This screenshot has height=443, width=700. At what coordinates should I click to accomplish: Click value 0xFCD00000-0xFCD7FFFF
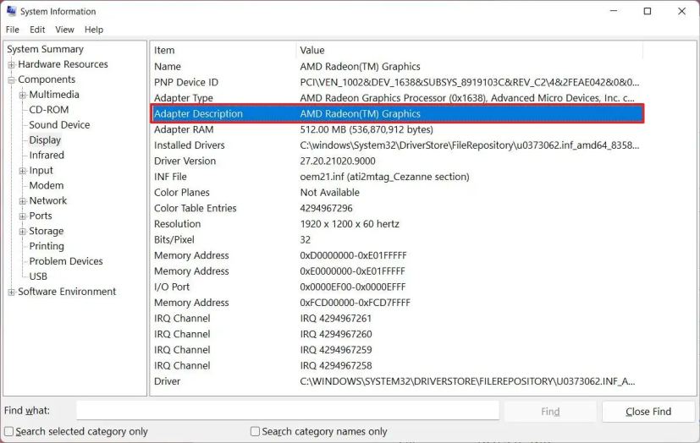pos(355,303)
